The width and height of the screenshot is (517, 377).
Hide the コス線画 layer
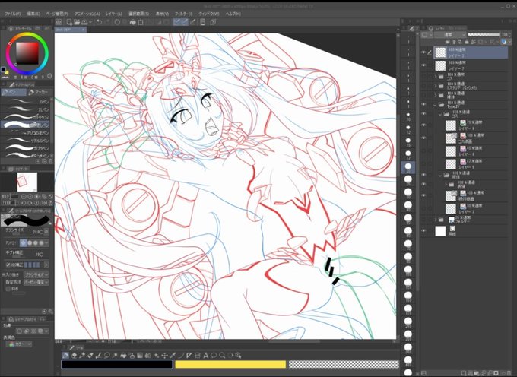point(423,138)
